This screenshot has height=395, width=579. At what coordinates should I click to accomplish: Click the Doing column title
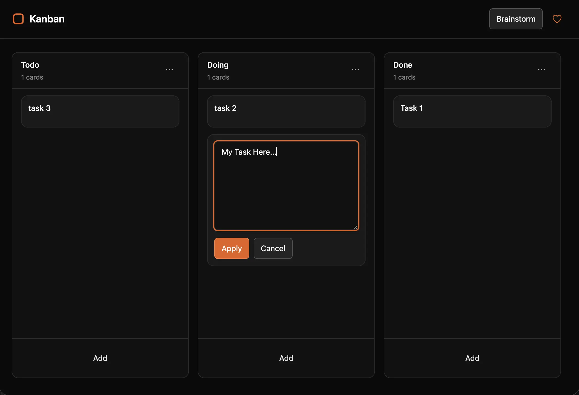point(218,65)
